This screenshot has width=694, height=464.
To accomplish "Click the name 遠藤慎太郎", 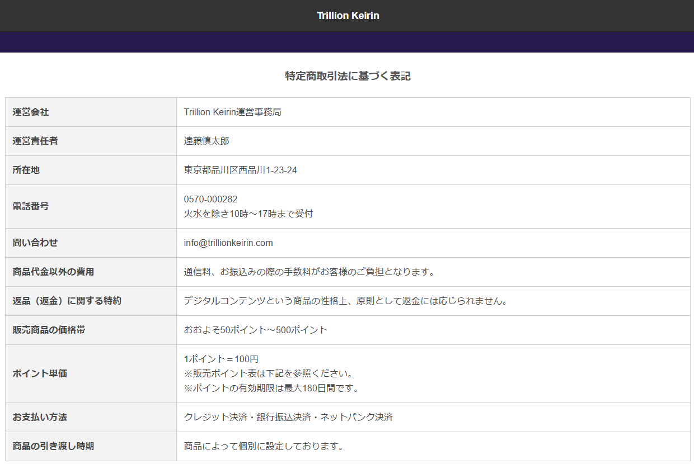I will tap(207, 141).
